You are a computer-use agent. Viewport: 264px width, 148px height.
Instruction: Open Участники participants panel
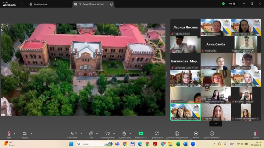[x=72, y=134]
